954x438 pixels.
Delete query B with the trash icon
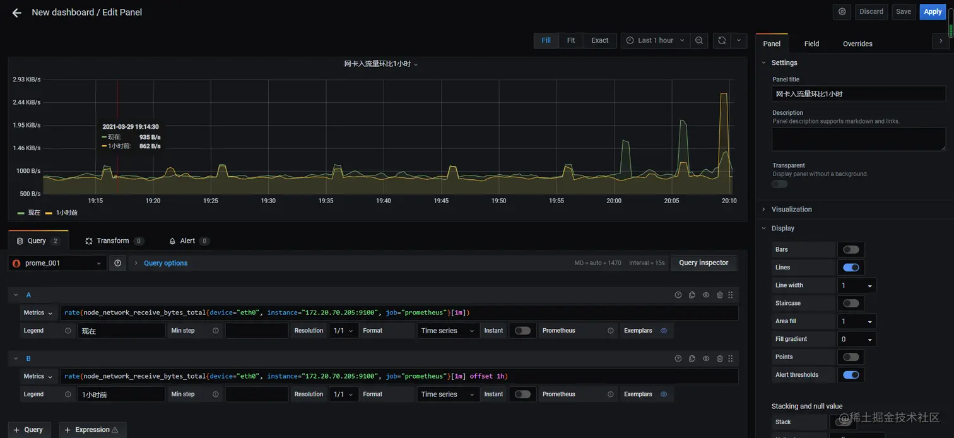[720, 358]
